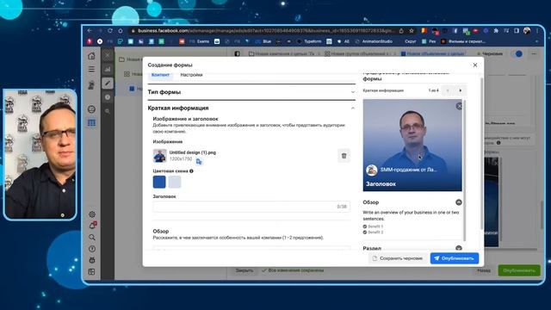Open the table grid icon in the sidebar
551x310 pixels.
click(91, 122)
